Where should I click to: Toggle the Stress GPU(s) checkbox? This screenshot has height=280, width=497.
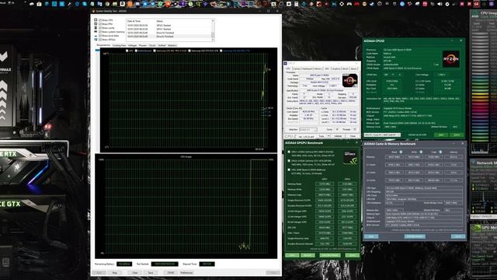[x=100, y=40]
